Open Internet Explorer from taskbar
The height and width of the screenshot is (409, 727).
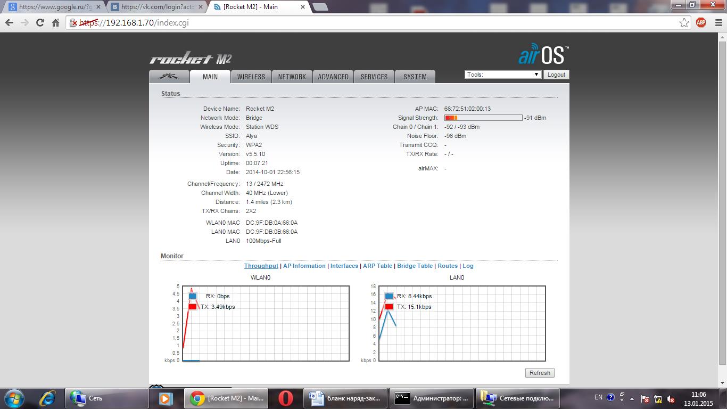(x=48, y=398)
